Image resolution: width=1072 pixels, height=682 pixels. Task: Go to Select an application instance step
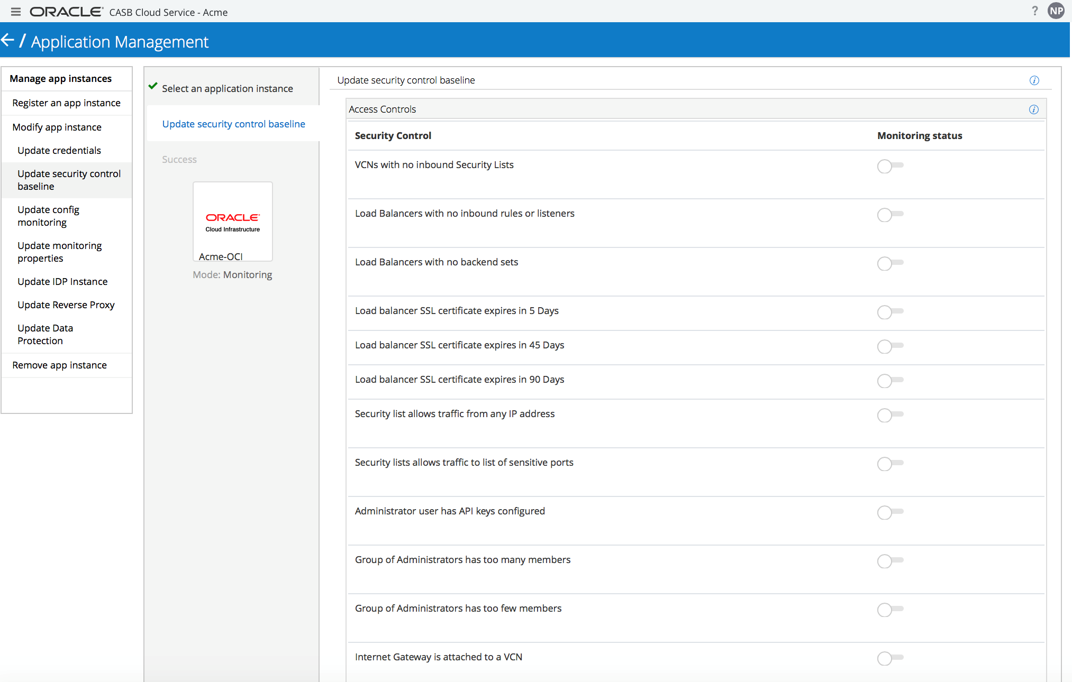coord(227,89)
